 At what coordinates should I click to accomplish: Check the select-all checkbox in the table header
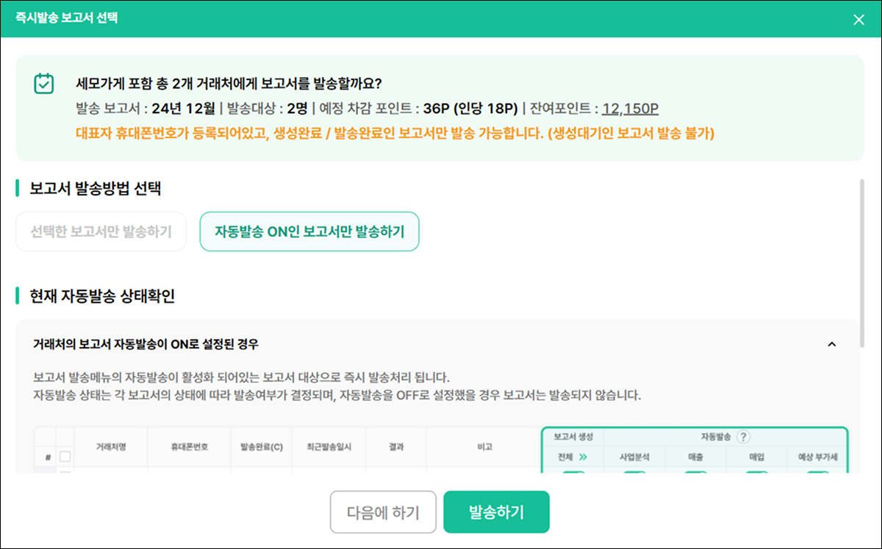click(65, 456)
